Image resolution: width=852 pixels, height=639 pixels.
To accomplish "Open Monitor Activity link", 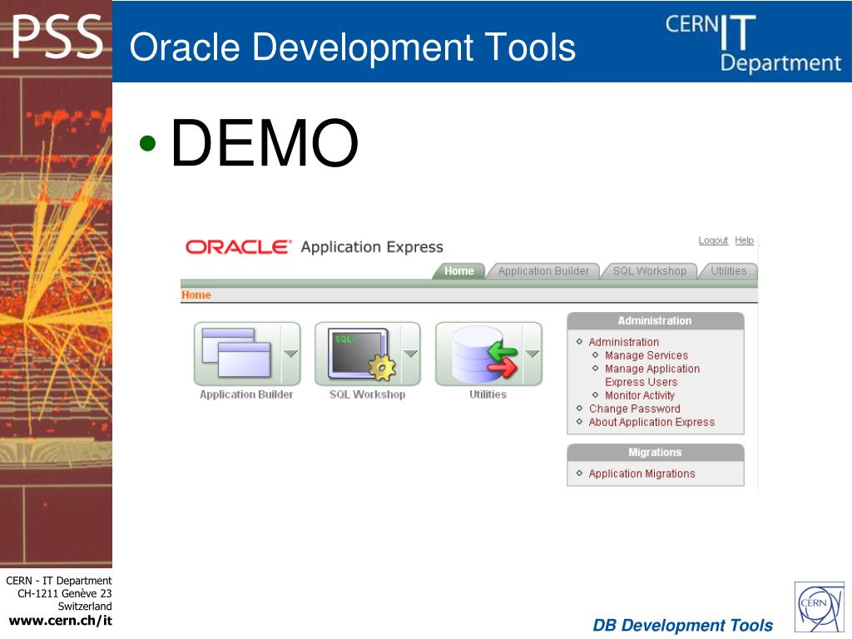I will click(640, 395).
